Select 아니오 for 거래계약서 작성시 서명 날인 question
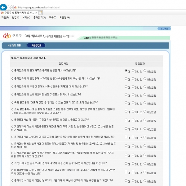 [133, 128]
